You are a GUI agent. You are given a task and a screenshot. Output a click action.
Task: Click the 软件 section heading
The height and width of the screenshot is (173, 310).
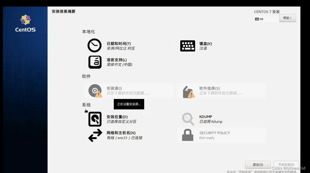(86, 76)
